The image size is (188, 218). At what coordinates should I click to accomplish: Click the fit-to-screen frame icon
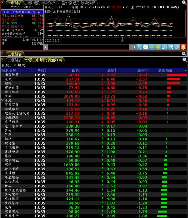click(x=171, y=47)
